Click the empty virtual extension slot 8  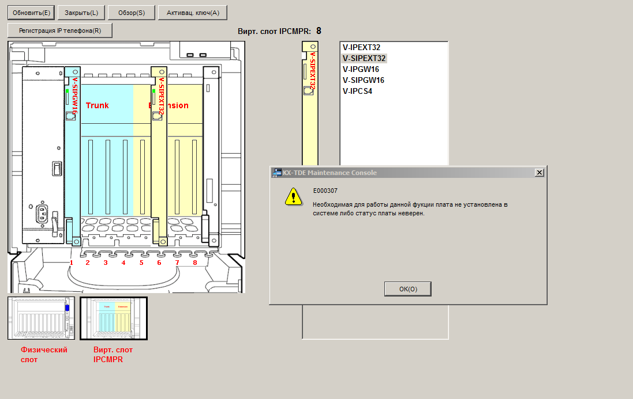point(194,177)
